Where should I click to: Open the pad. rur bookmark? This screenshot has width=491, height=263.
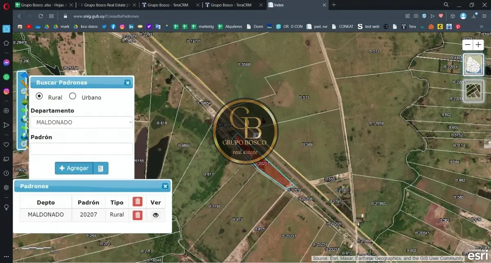click(x=317, y=27)
